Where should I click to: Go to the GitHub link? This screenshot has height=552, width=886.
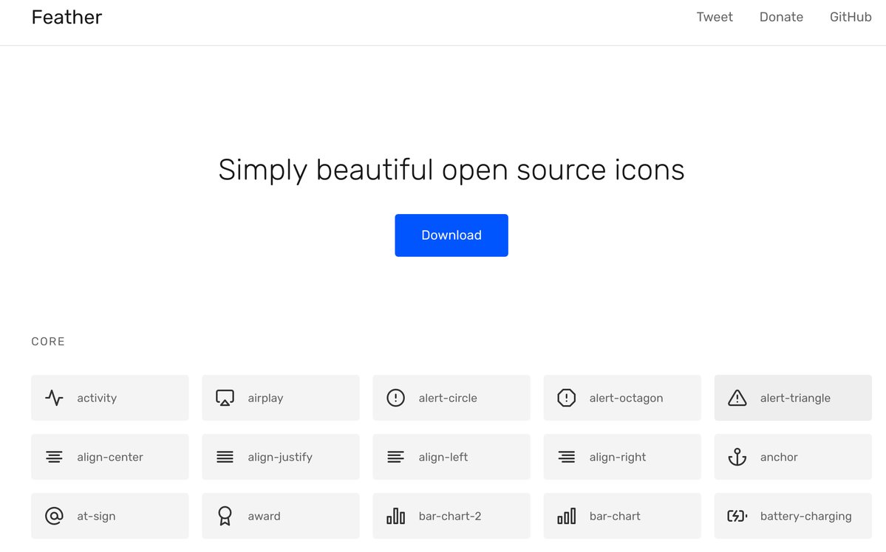coord(851,17)
